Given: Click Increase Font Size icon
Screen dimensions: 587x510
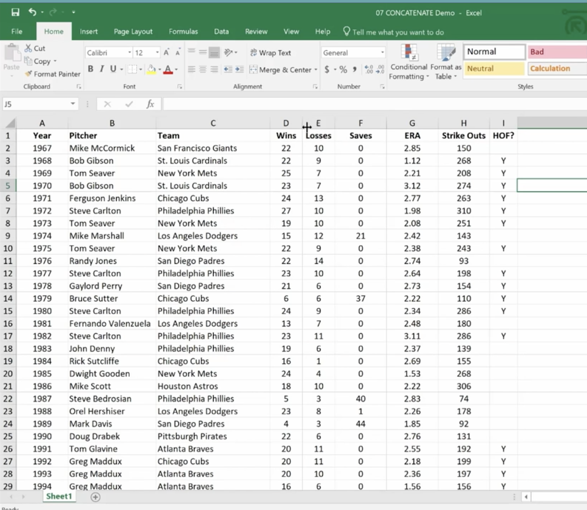Looking at the screenshot, I should (167, 53).
